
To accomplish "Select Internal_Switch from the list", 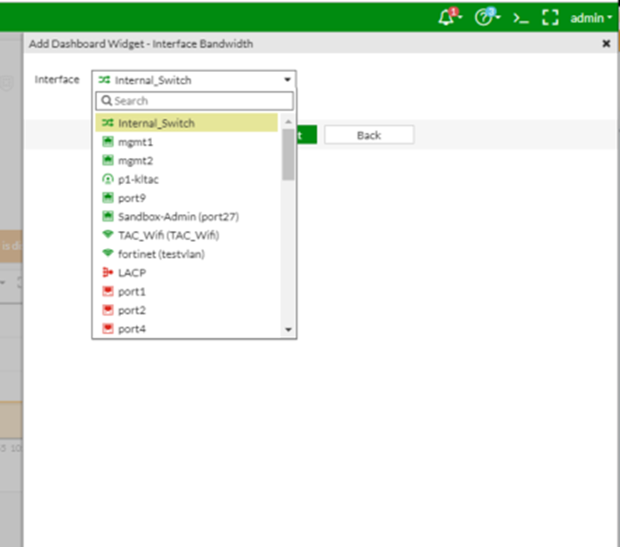I will [x=156, y=123].
